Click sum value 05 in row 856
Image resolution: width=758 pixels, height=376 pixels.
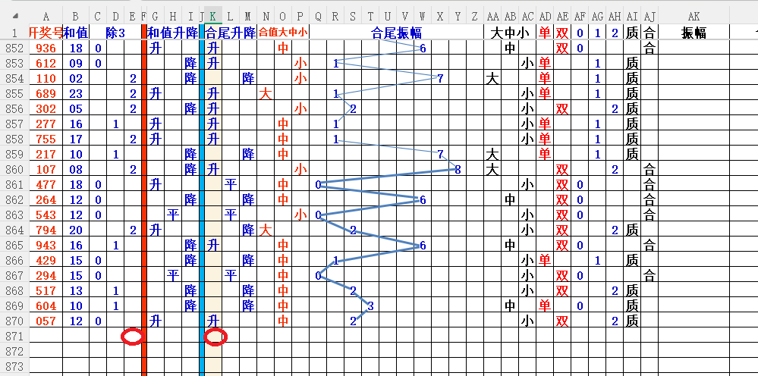coord(76,108)
